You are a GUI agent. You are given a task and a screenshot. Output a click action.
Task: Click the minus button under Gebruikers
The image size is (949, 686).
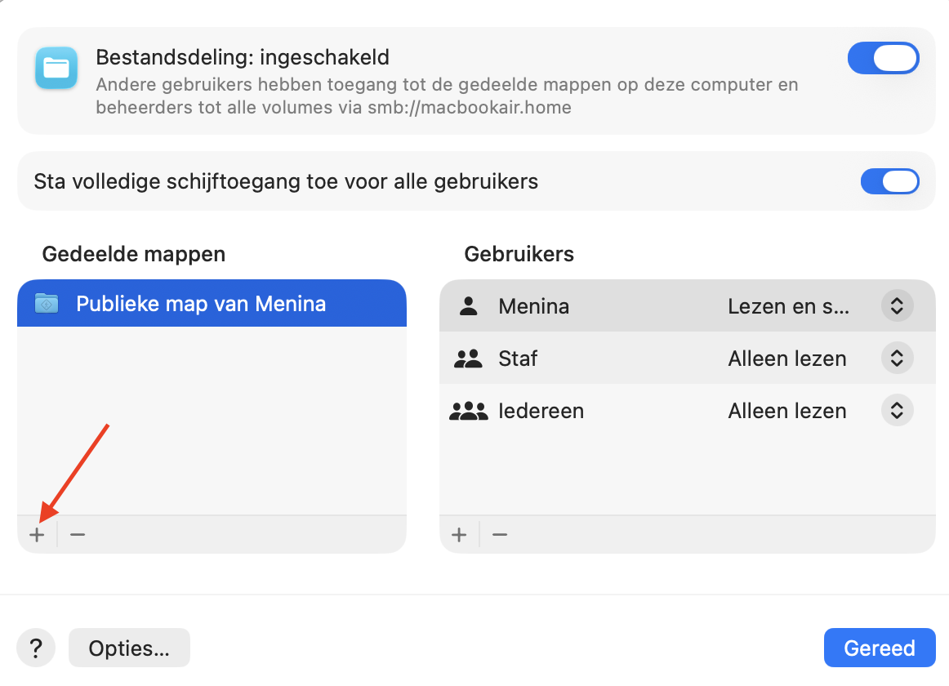(x=499, y=533)
